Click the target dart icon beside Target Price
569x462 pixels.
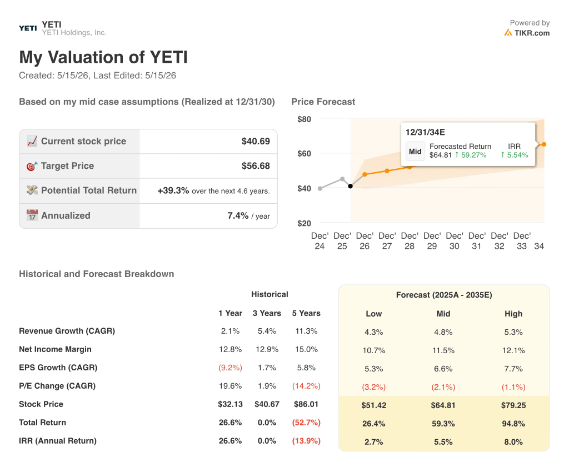[32, 166]
